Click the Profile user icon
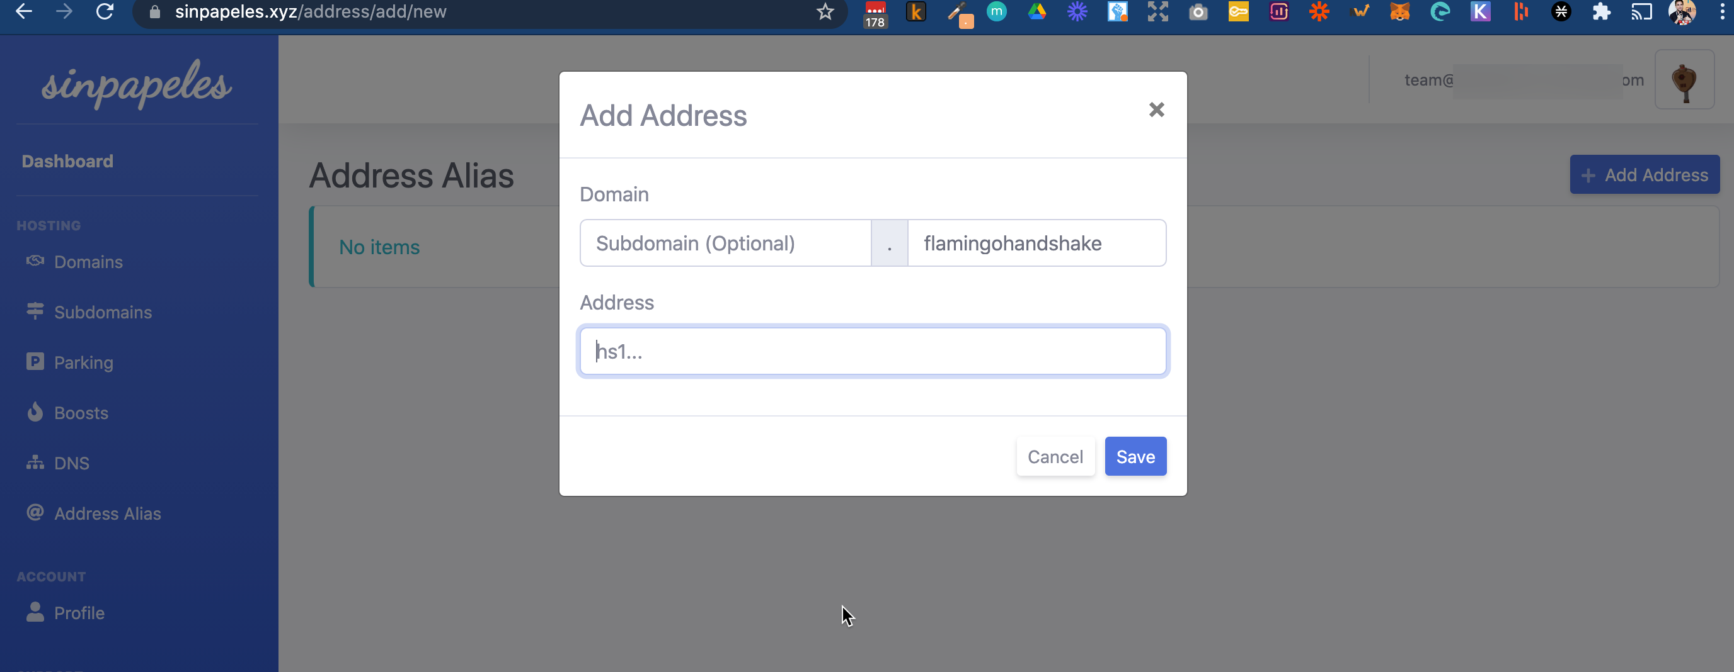 coord(35,612)
